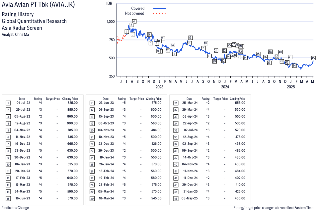The height and width of the screenshot is (210, 317).
Task: Select chart marker 16 on the graph
Action: (190, 38)
